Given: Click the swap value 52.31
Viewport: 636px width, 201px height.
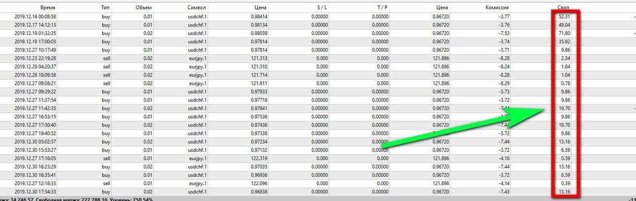Looking at the screenshot, I should (x=564, y=16).
